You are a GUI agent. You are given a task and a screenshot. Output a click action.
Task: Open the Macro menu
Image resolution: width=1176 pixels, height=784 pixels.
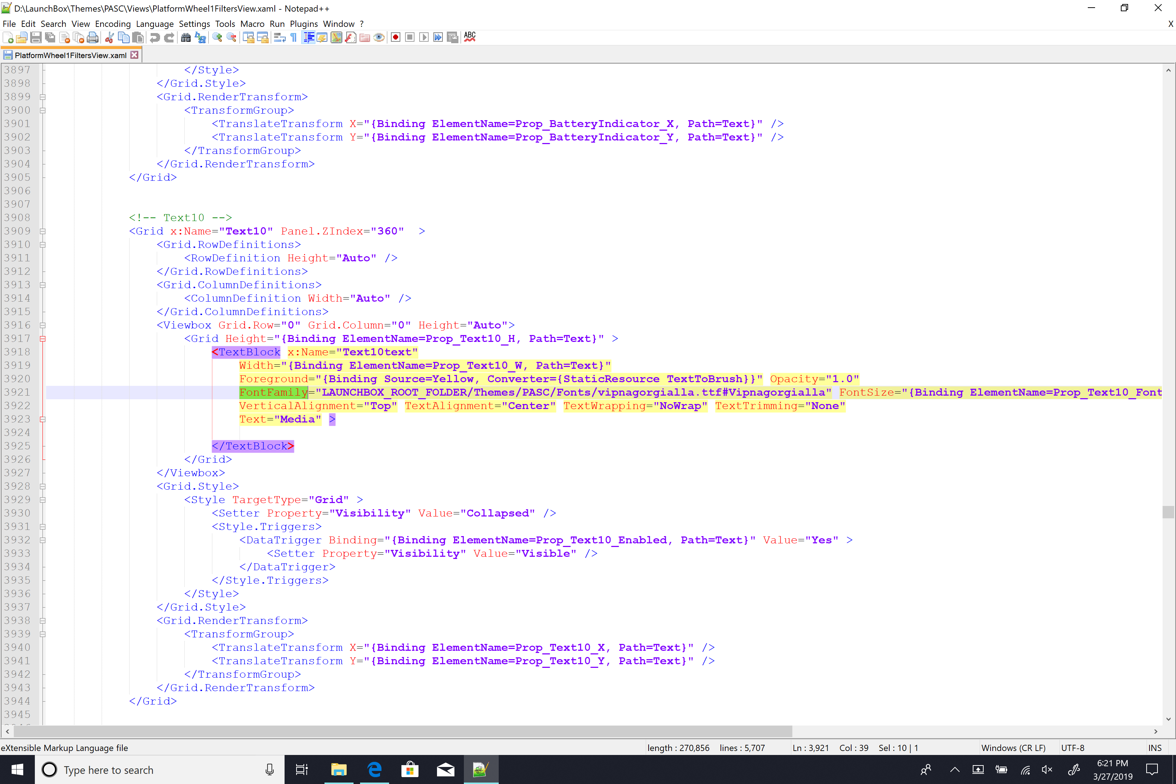[252, 24]
